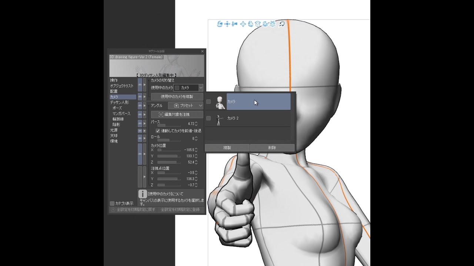Select デッサン人形 category
Screen dimensions: 474x266
(119, 102)
